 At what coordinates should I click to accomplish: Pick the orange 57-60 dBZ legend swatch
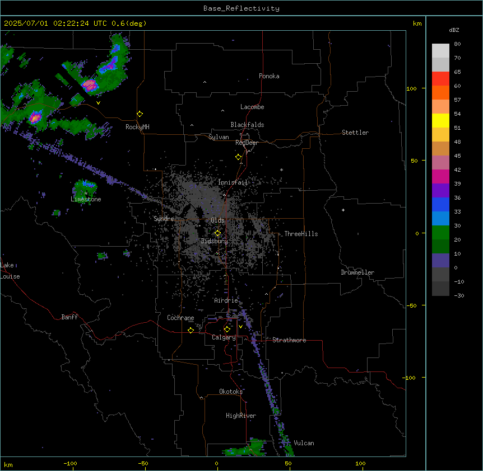(440, 92)
